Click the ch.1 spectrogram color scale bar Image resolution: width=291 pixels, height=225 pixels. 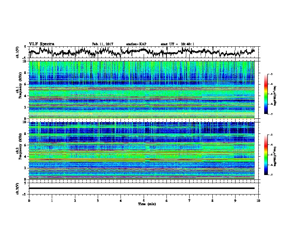click(x=266, y=94)
